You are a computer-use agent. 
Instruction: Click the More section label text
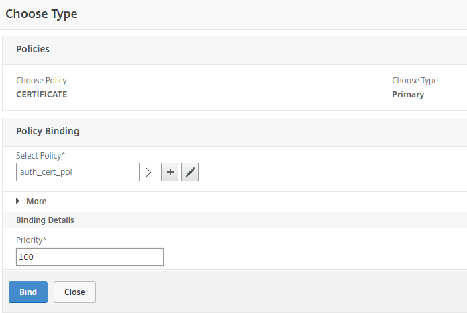tap(36, 202)
